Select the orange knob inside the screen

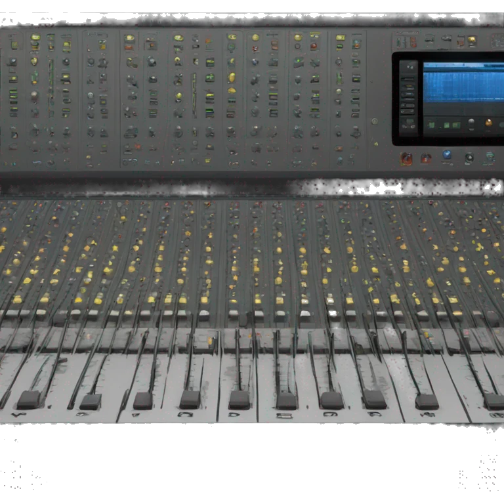pos(488,123)
